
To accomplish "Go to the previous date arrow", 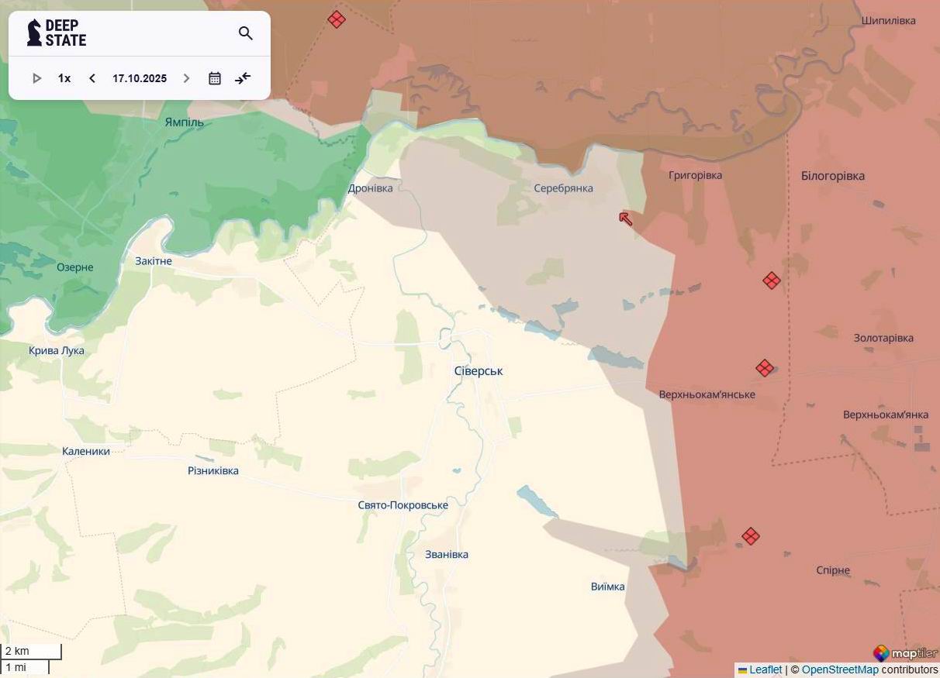I will [92, 78].
